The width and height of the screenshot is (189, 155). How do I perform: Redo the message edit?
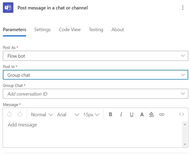pos(20,114)
